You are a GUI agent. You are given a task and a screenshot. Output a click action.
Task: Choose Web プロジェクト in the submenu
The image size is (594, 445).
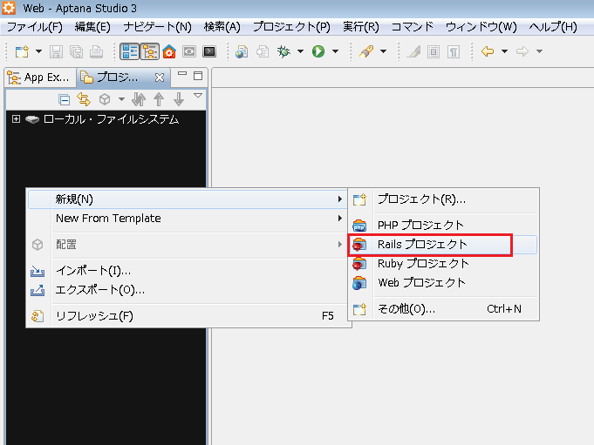pyautogui.click(x=421, y=283)
